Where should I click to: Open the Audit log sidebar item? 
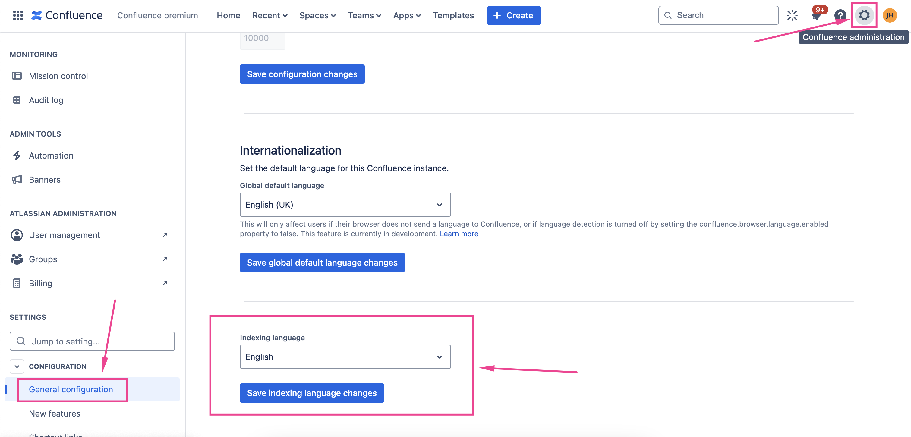46,100
